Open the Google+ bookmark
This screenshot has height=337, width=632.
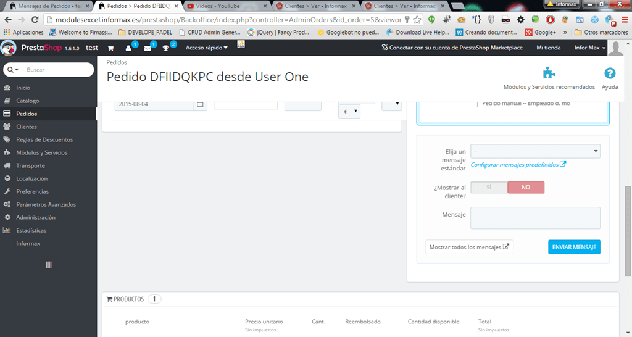coord(539,32)
